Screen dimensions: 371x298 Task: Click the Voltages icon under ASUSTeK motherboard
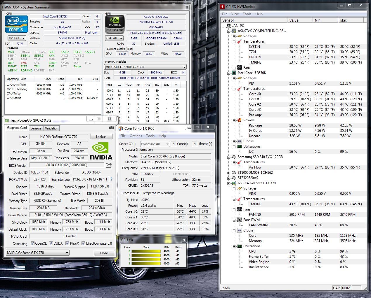240,36
